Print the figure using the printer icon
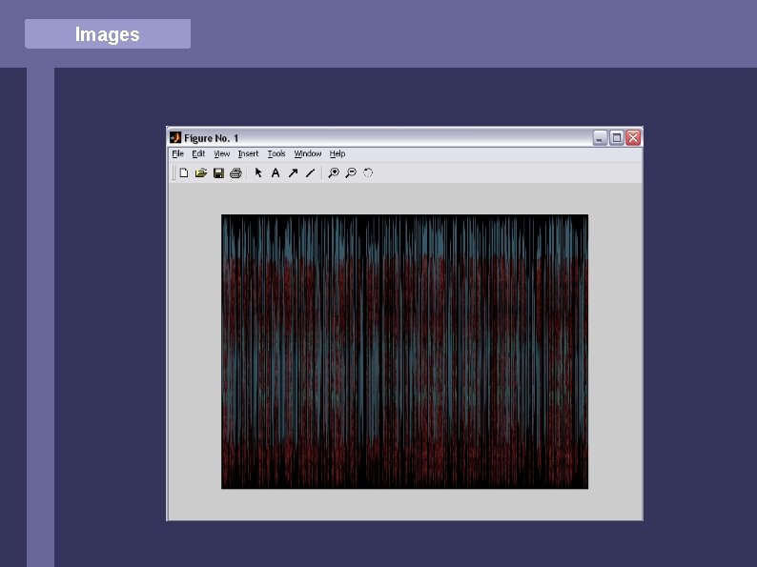Screen dimensions: 757x567 point(235,172)
